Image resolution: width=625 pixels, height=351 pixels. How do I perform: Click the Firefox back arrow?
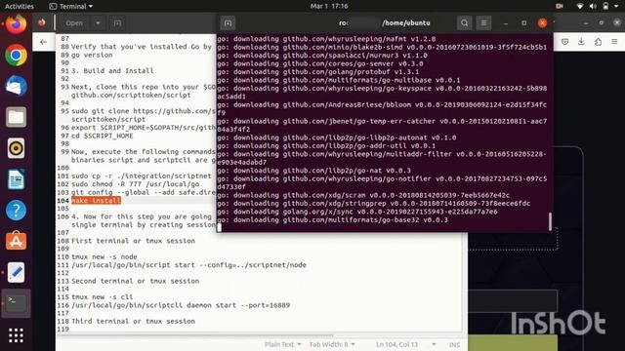pos(43,42)
